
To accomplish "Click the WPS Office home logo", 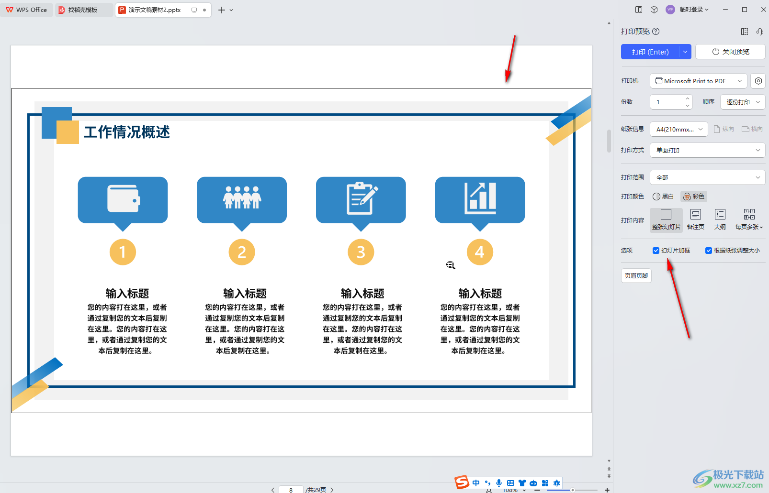I will coord(10,10).
